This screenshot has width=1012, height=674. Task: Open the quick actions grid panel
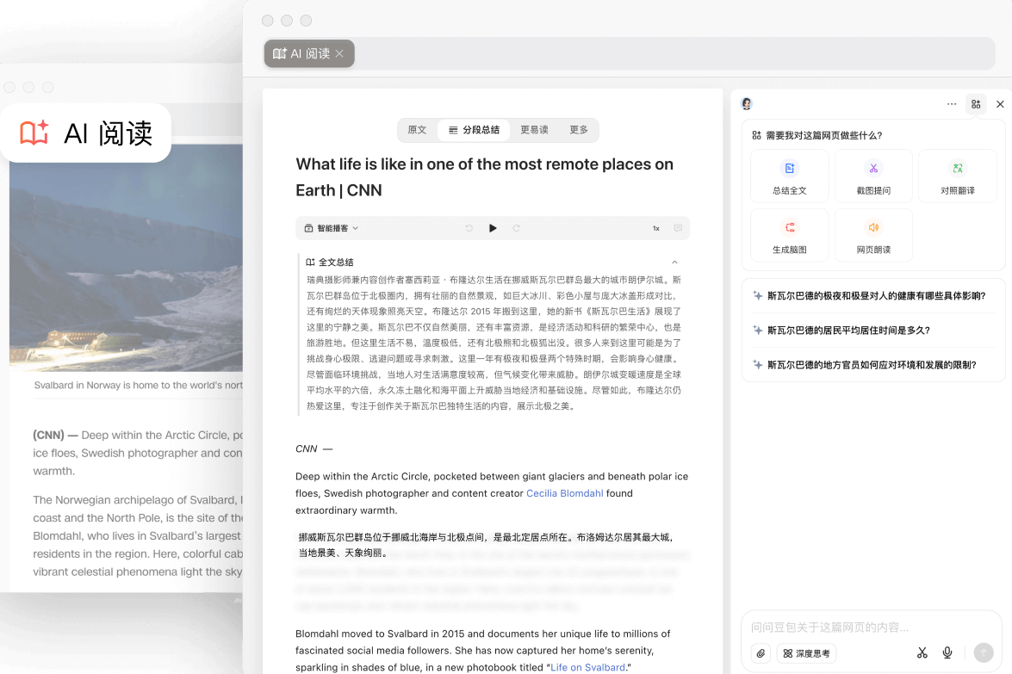click(976, 103)
